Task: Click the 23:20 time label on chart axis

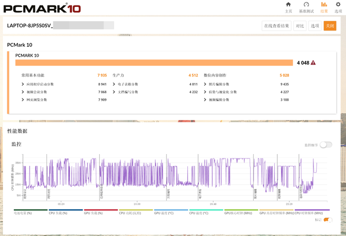Action: coord(289,204)
